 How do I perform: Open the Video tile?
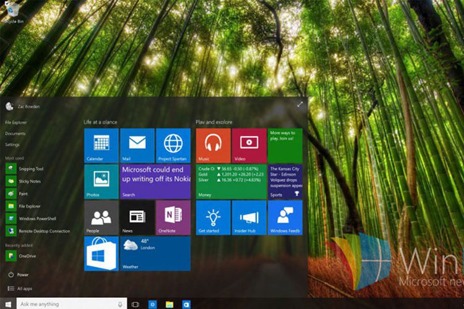tap(249, 145)
